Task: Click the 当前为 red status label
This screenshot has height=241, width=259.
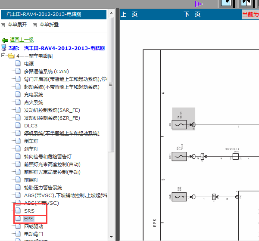Action: [x=250, y=14]
